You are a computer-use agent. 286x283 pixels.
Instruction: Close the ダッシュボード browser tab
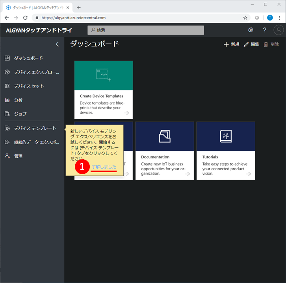point(68,7)
